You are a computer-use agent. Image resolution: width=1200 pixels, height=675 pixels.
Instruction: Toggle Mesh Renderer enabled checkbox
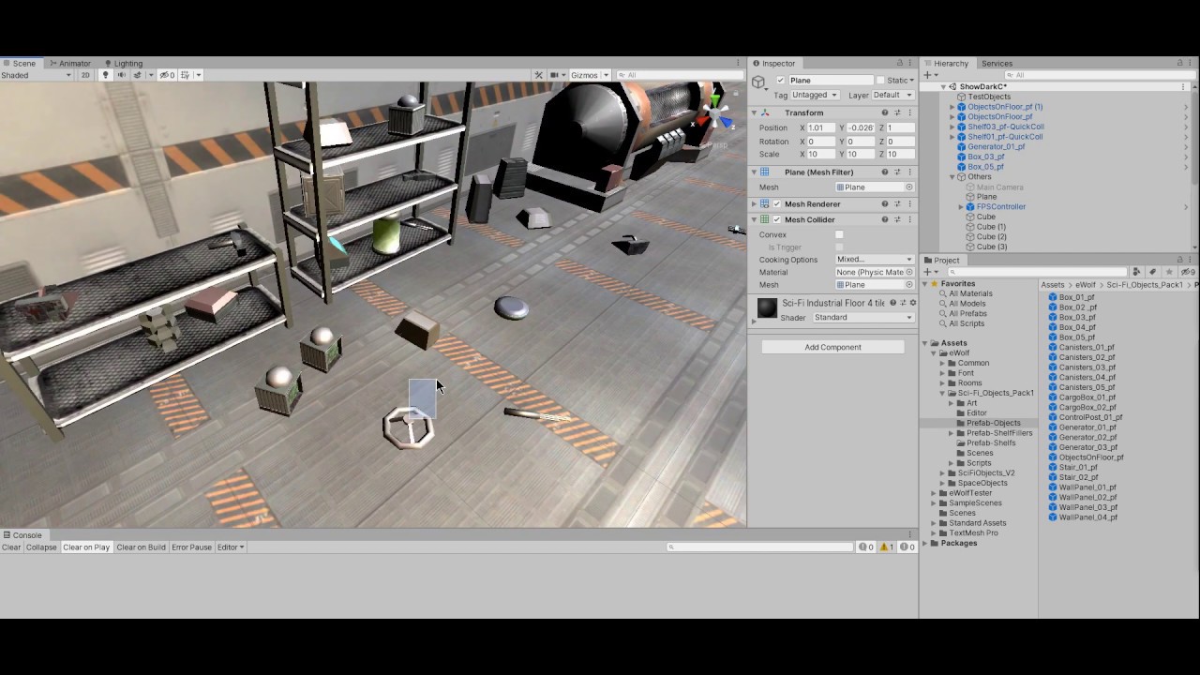coord(777,203)
